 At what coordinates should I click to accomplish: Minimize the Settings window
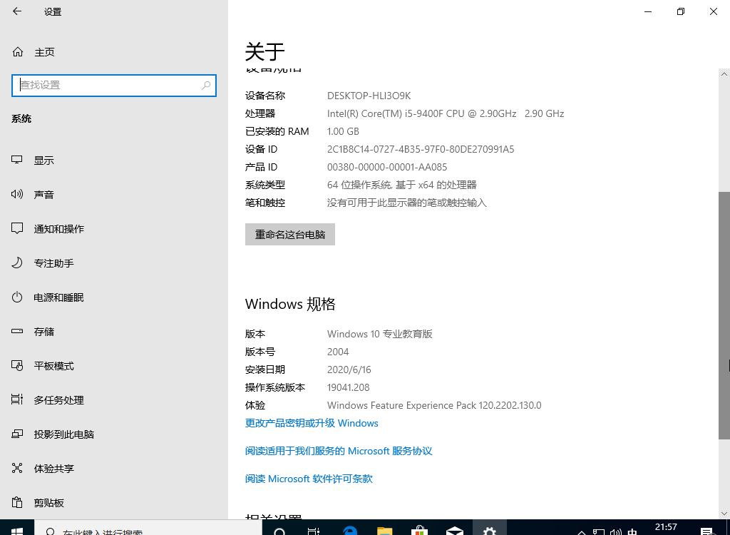point(648,11)
